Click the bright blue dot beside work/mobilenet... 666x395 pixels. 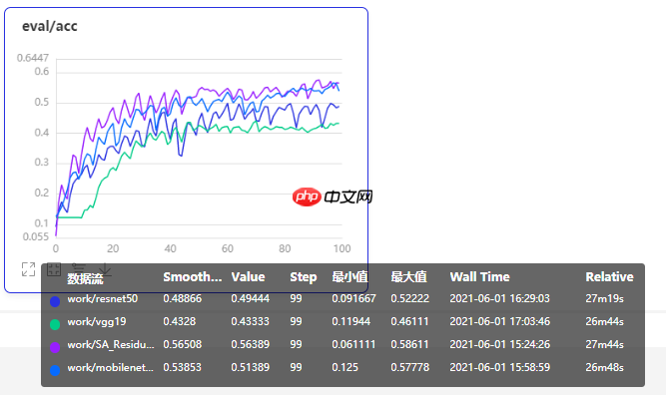pos(55,370)
